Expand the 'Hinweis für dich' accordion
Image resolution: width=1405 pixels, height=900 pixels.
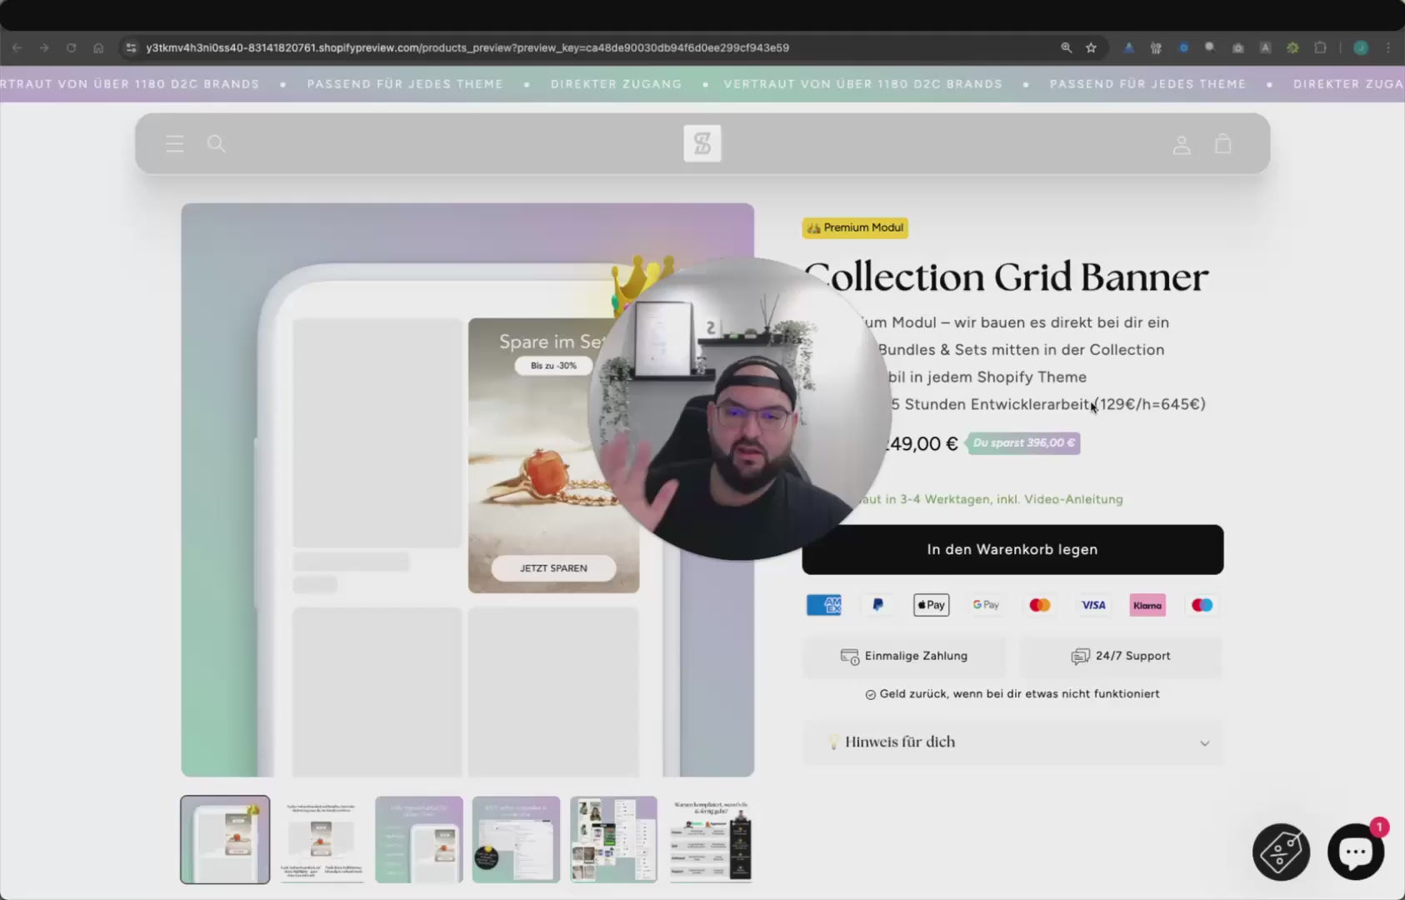(1012, 742)
